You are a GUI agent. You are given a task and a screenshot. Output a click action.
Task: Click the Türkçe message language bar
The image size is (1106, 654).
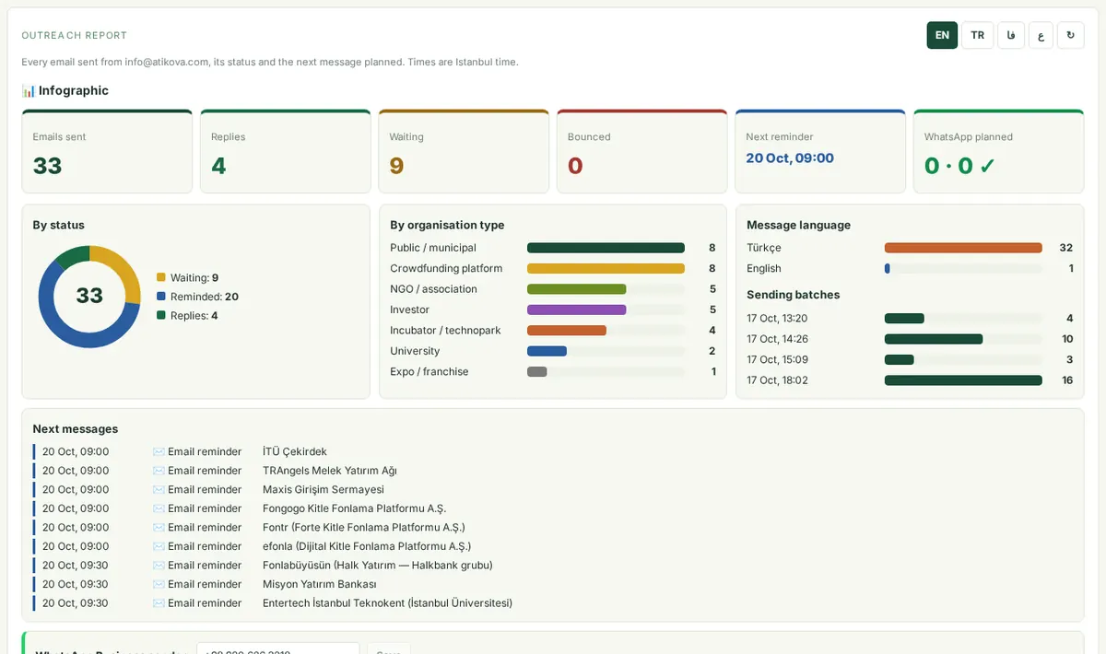click(x=963, y=248)
